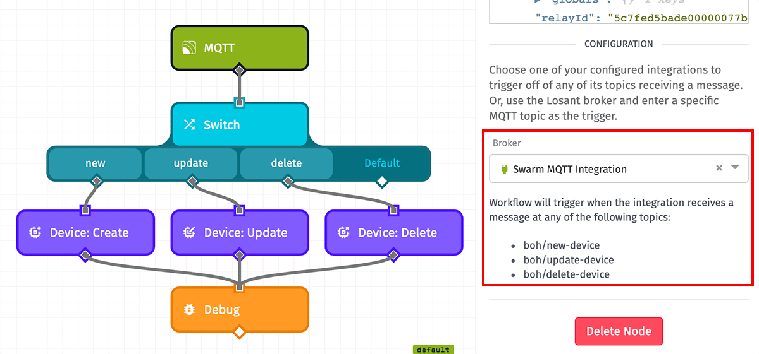Screen dimensions: 759x354
Task: Click the Device: Create chip icon
Action: click(x=35, y=233)
